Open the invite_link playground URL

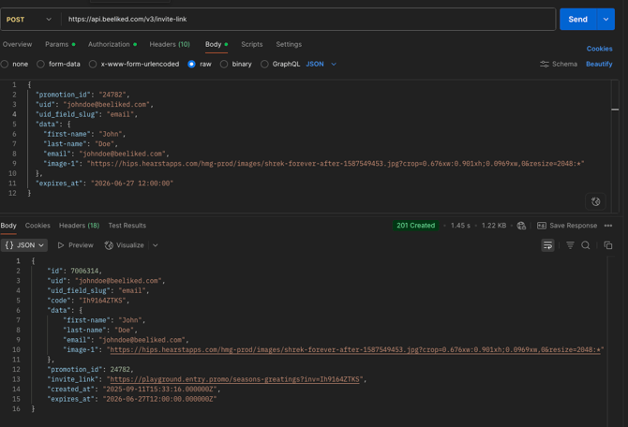click(234, 379)
